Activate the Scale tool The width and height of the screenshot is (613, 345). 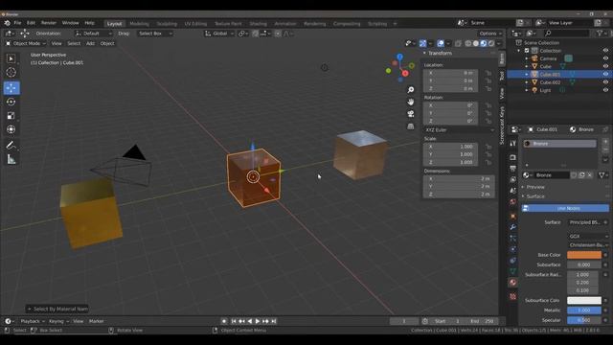click(11, 115)
